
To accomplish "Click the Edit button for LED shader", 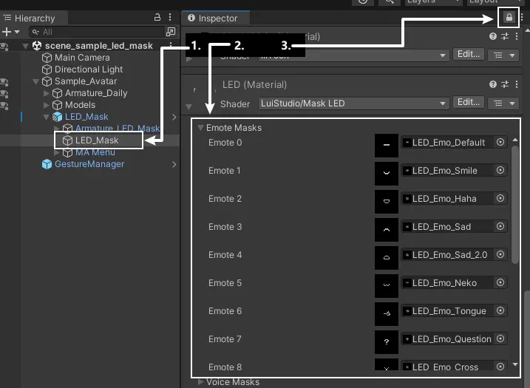I will (469, 103).
